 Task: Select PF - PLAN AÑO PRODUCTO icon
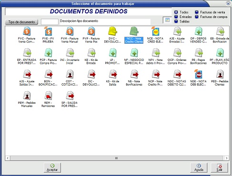coord(220,53)
